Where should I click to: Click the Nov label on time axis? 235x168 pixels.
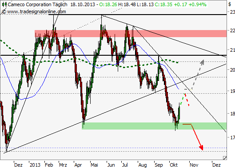(194, 165)
